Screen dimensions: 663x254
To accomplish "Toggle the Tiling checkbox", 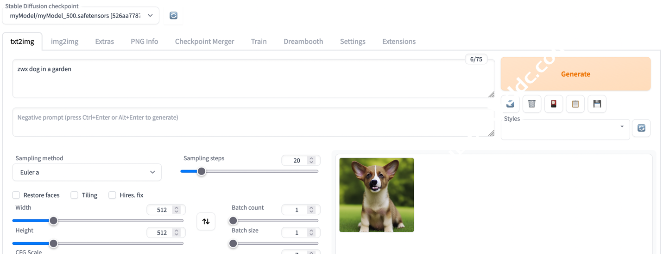I will [74, 195].
